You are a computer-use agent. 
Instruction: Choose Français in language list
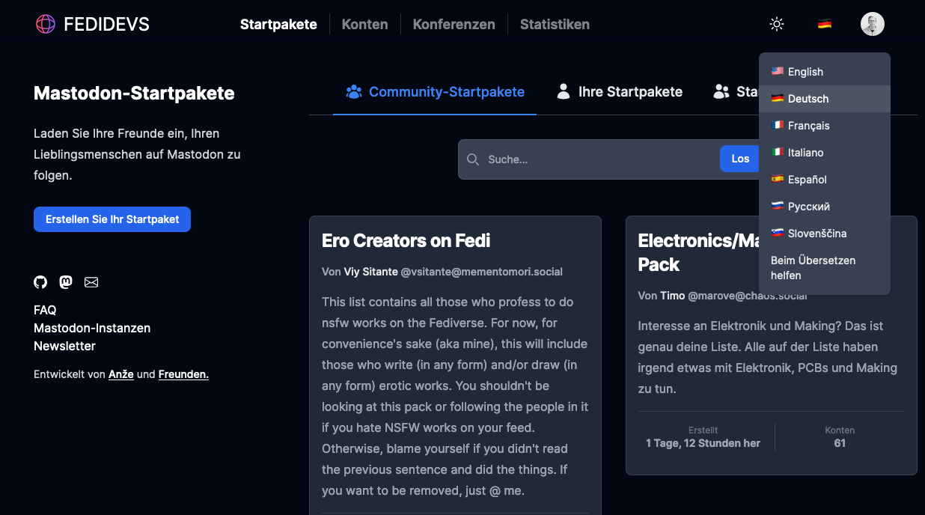tap(808, 126)
